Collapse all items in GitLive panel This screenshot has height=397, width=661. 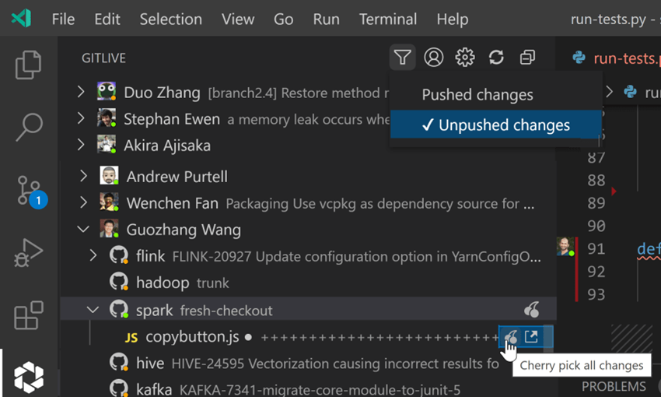pyautogui.click(x=527, y=57)
